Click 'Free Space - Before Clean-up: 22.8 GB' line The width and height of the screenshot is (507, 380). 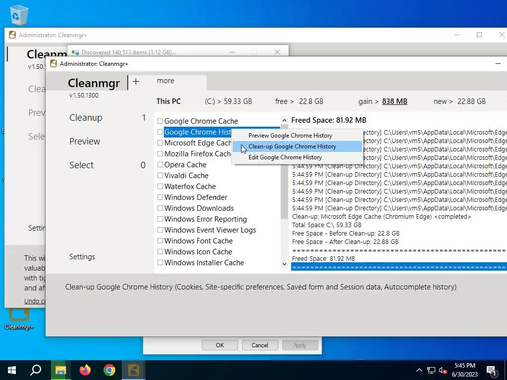point(346,234)
